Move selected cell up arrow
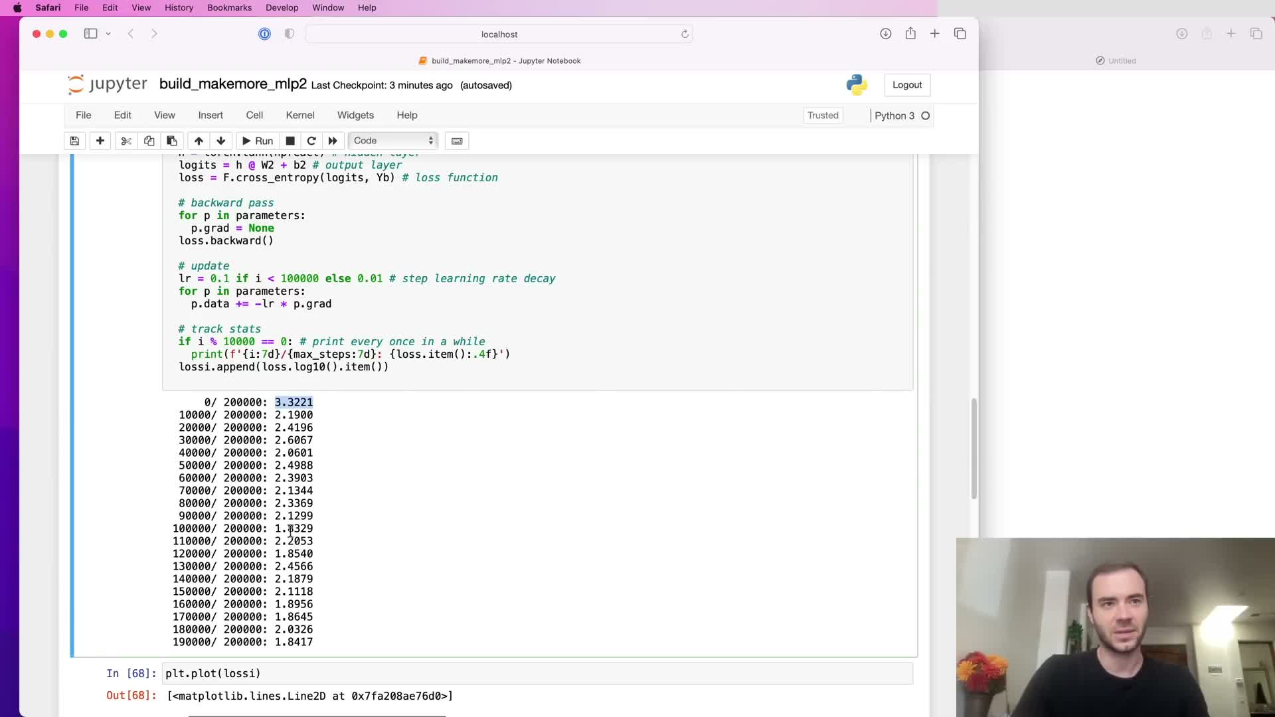The height and width of the screenshot is (717, 1275). (x=199, y=141)
